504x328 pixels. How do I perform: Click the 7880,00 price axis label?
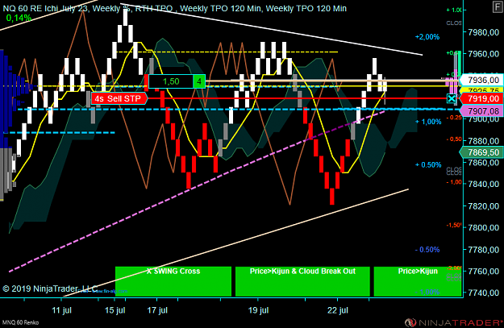[x=483, y=141]
